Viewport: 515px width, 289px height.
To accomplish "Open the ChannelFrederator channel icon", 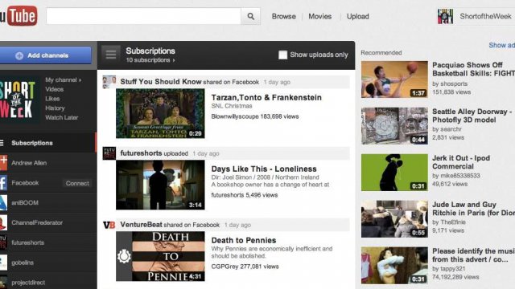I will click(x=3, y=223).
